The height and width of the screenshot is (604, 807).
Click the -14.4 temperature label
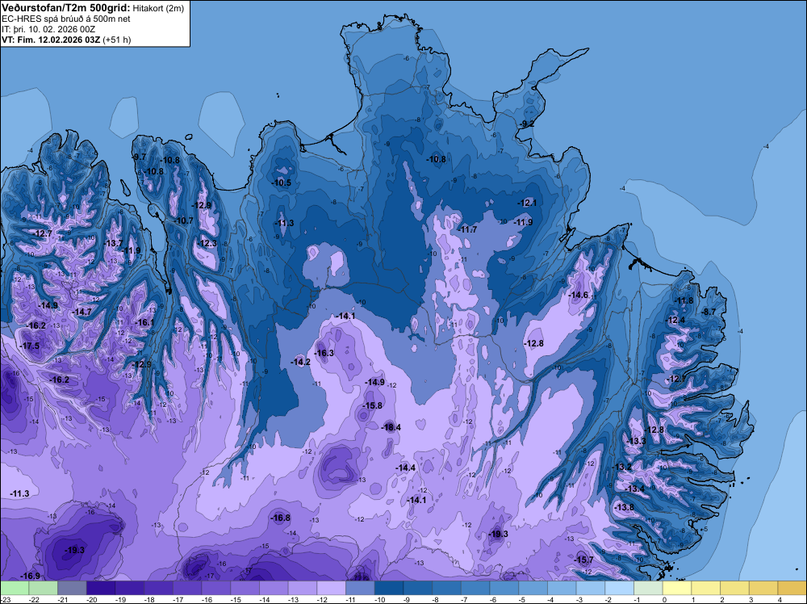click(406, 468)
